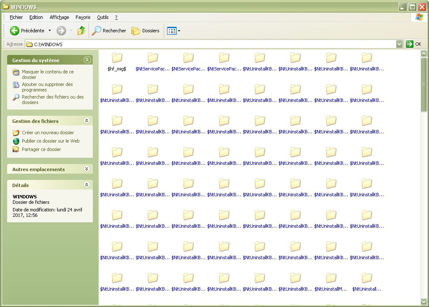Screen dimensions: 429x307
Task: Open the $hf_mig$ folder icon
Action: click(117, 58)
